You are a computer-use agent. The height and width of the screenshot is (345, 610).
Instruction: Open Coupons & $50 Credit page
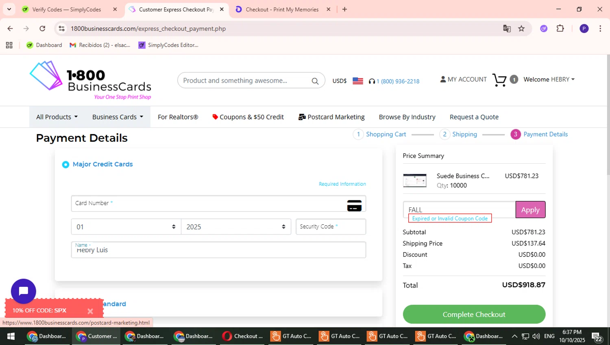tap(248, 117)
